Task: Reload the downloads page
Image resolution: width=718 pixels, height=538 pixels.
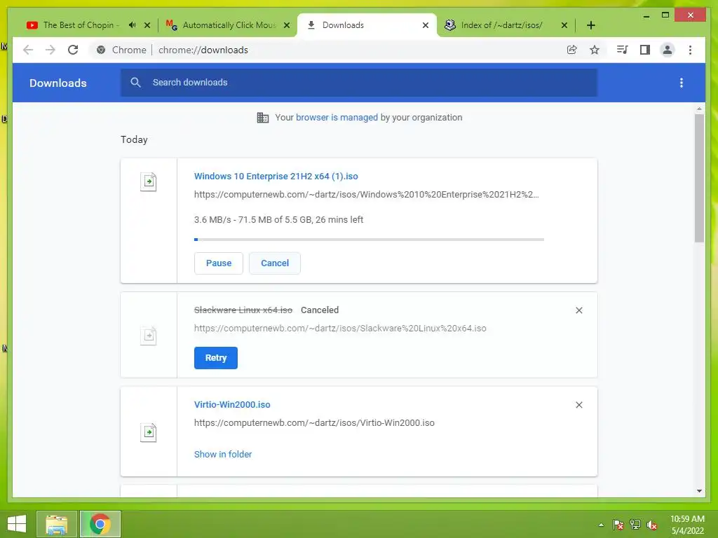Action: tap(73, 50)
